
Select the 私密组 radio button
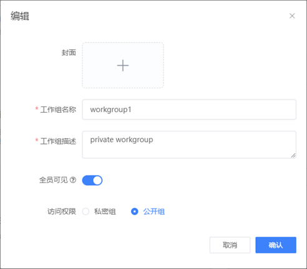[85, 212]
